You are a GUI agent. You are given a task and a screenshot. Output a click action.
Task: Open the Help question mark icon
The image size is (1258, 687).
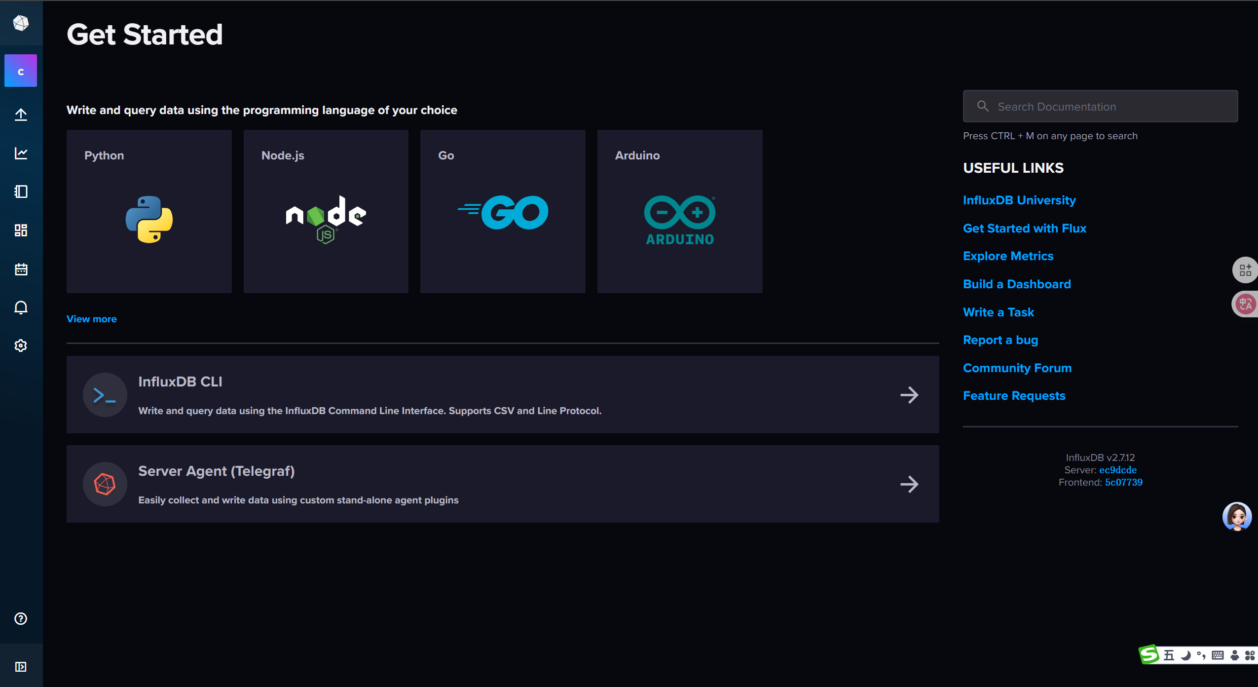(21, 618)
